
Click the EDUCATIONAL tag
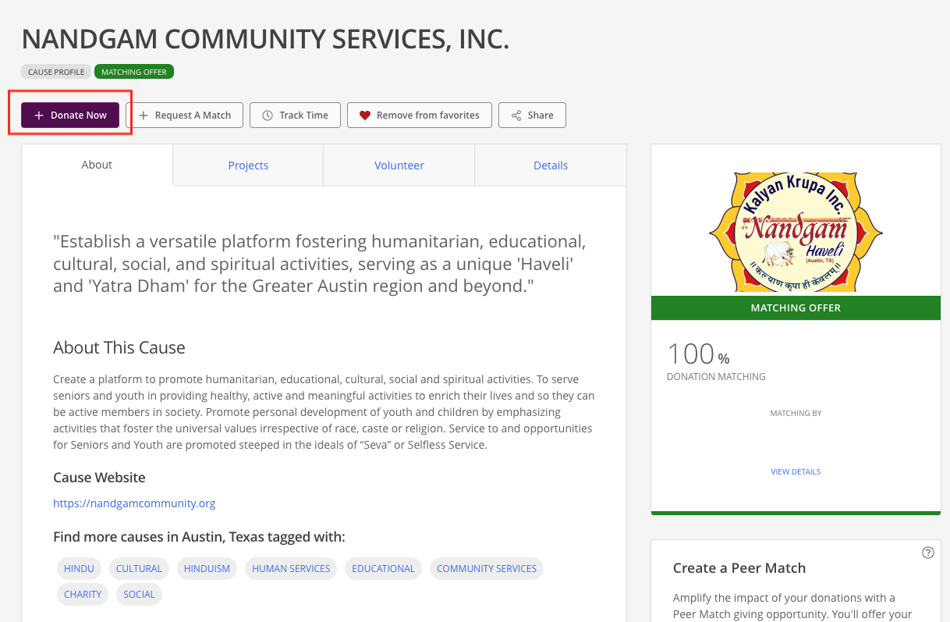click(383, 569)
